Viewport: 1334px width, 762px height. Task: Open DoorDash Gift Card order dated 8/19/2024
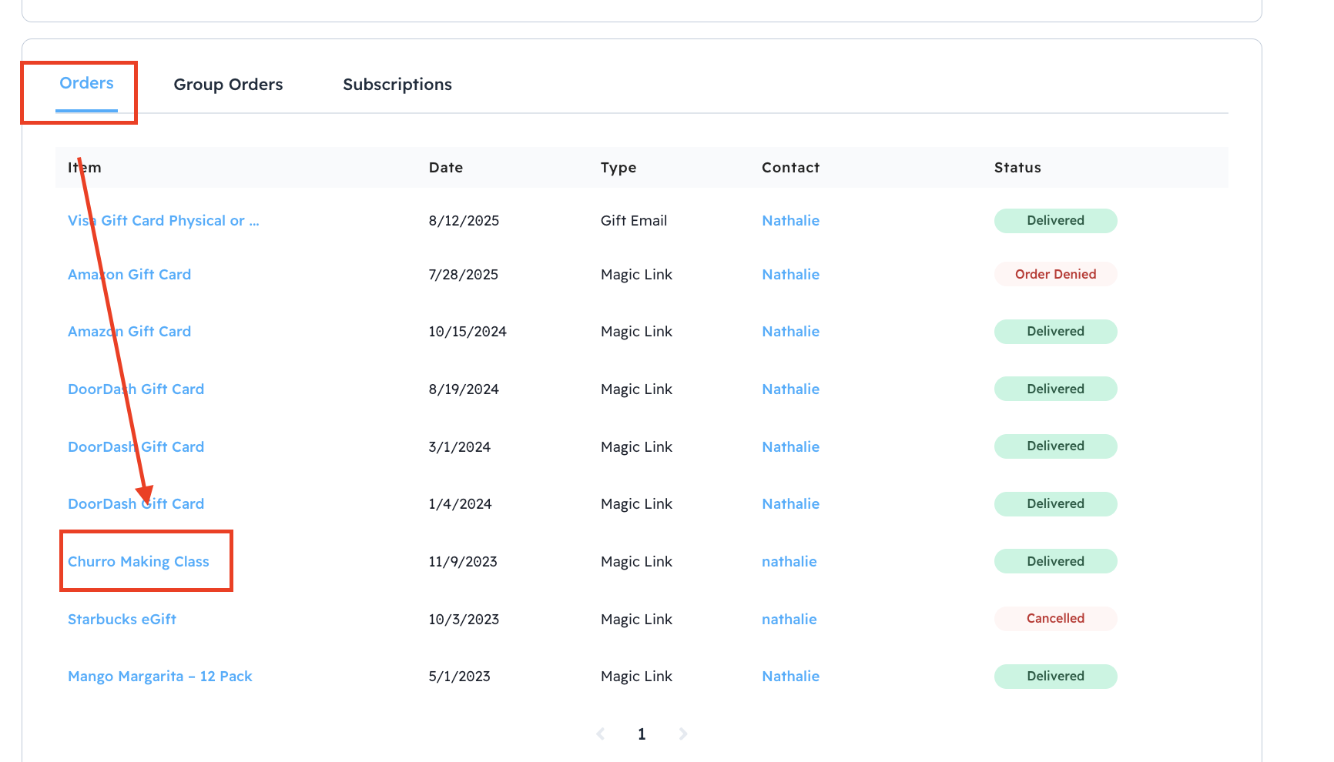tap(136, 389)
